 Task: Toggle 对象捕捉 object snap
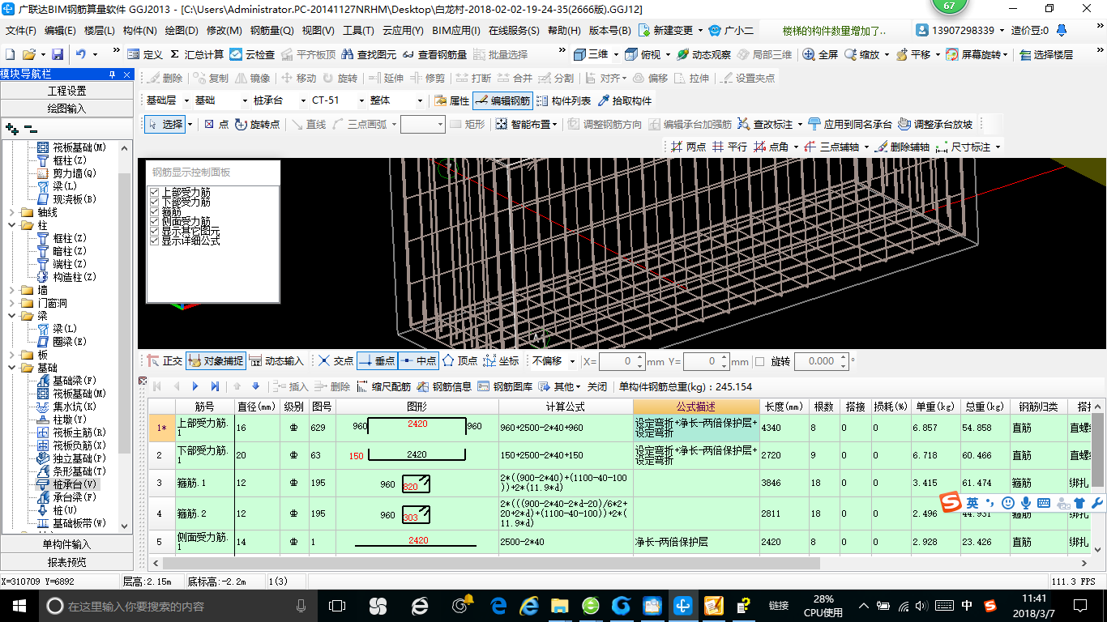(215, 361)
